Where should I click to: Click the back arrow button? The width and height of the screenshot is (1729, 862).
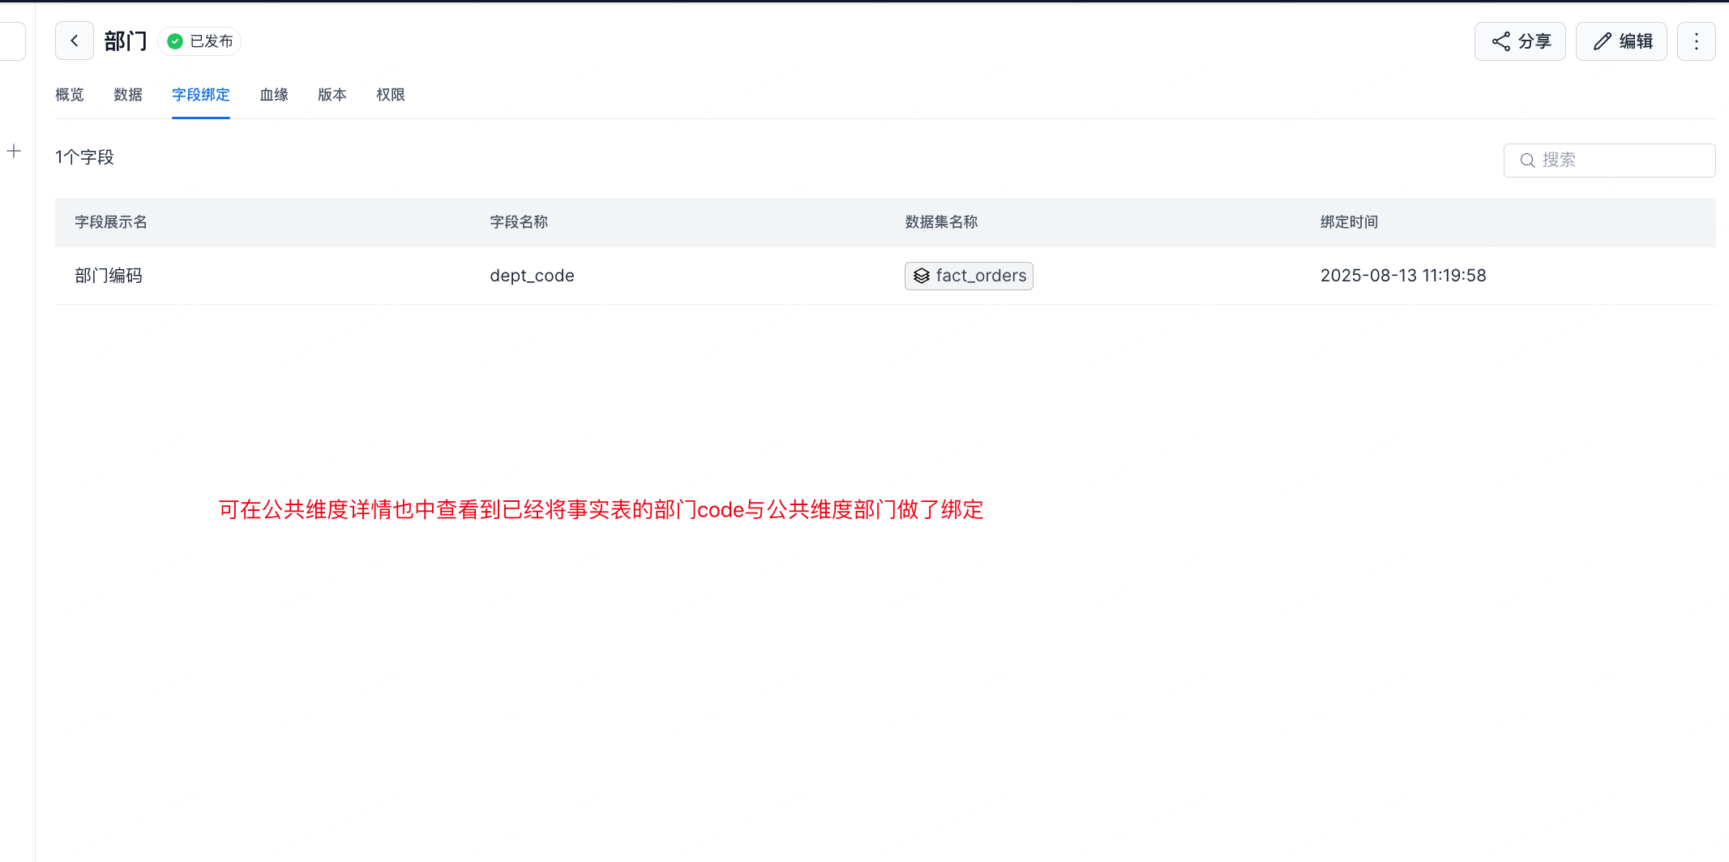coord(75,41)
